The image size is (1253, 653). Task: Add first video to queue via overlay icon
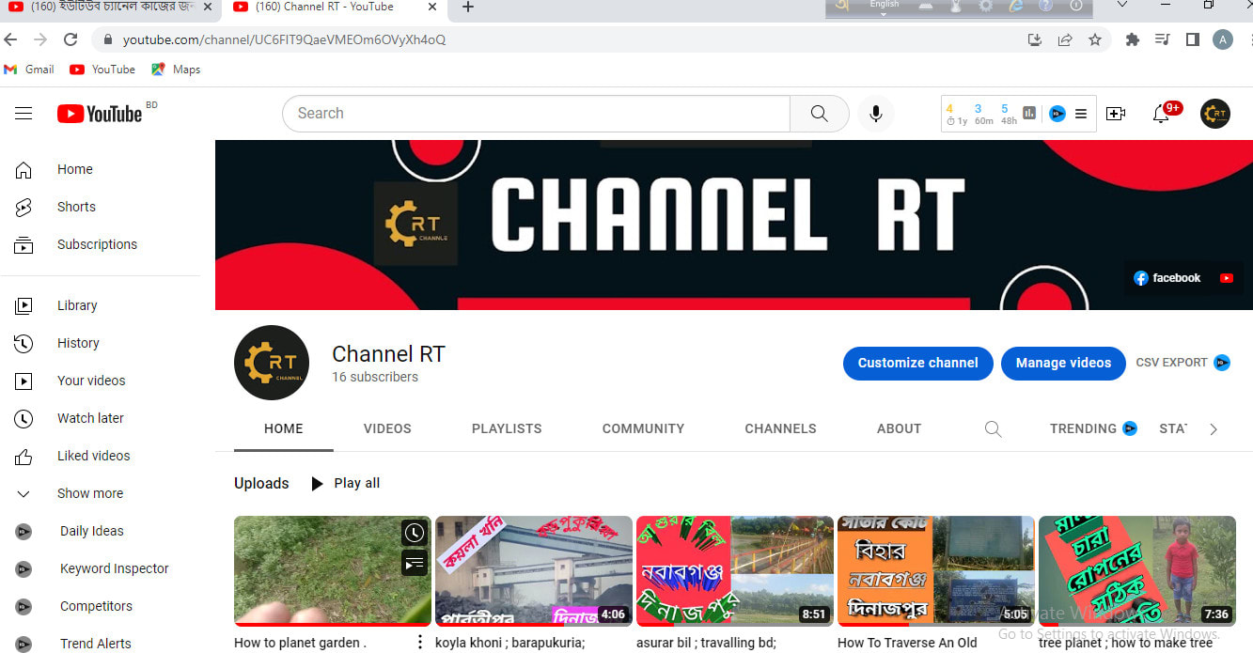(415, 564)
